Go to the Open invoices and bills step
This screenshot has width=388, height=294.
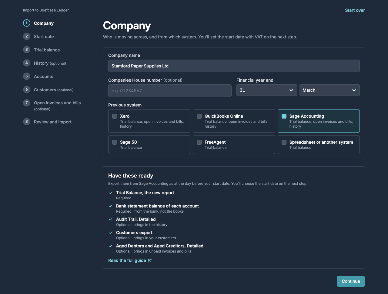coord(57,106)
